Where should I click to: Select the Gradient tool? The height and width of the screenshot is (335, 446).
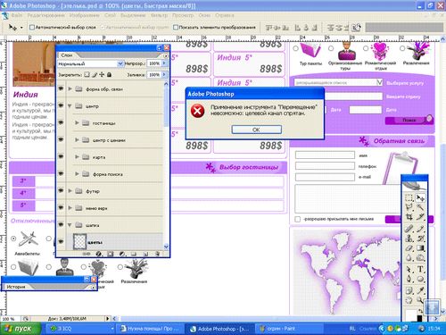(x=420, y=248)
